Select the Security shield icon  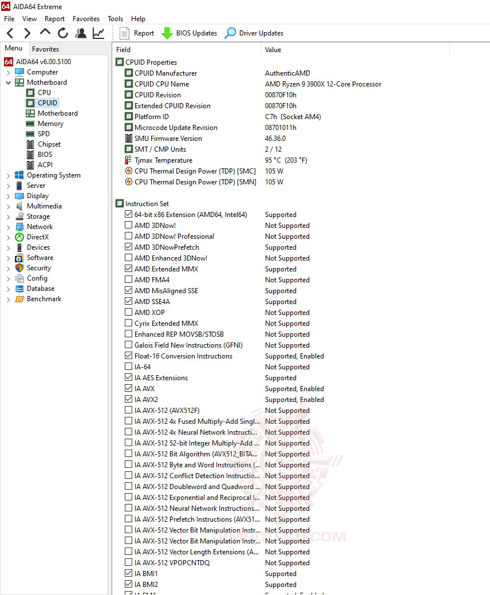coord(19,268)
